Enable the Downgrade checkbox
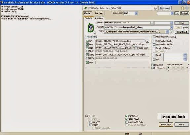This screenshot has height=135, width=190. (152, 68)
